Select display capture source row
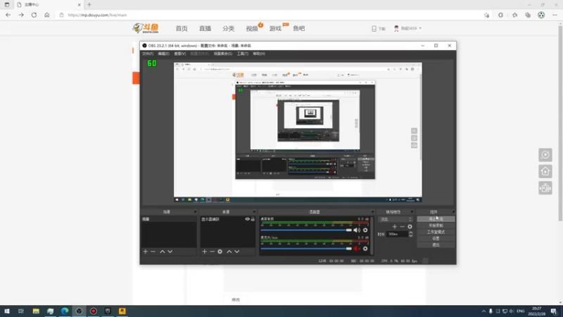563x317 pixels. click(227, 219)
